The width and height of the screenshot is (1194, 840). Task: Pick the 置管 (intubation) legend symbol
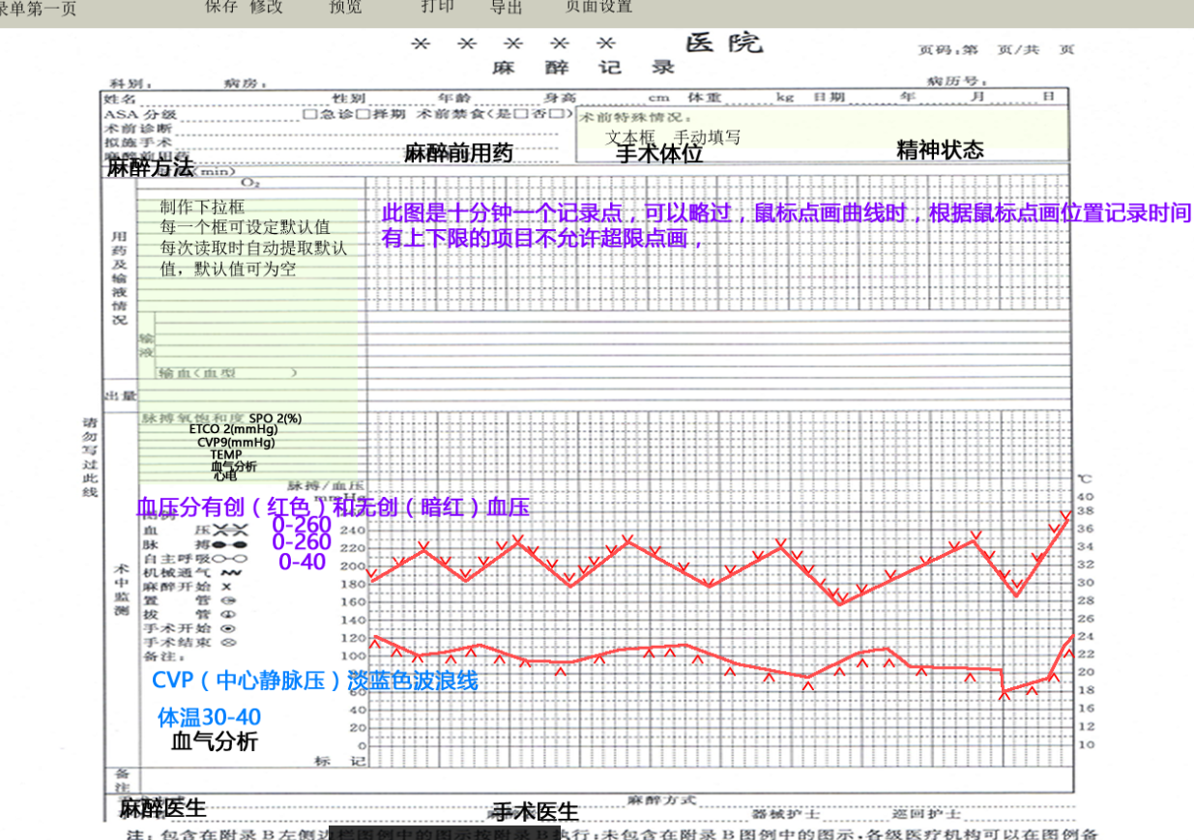coord(226,599)
